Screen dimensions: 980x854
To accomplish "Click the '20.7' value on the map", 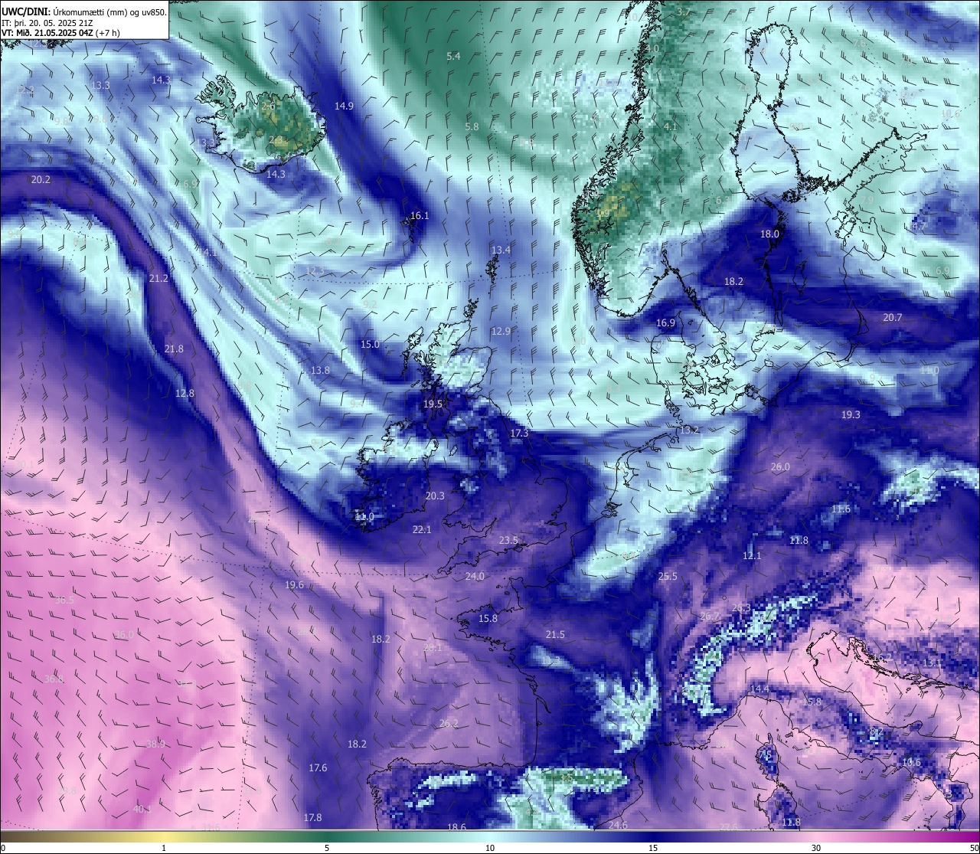I will tap(893, 318).
